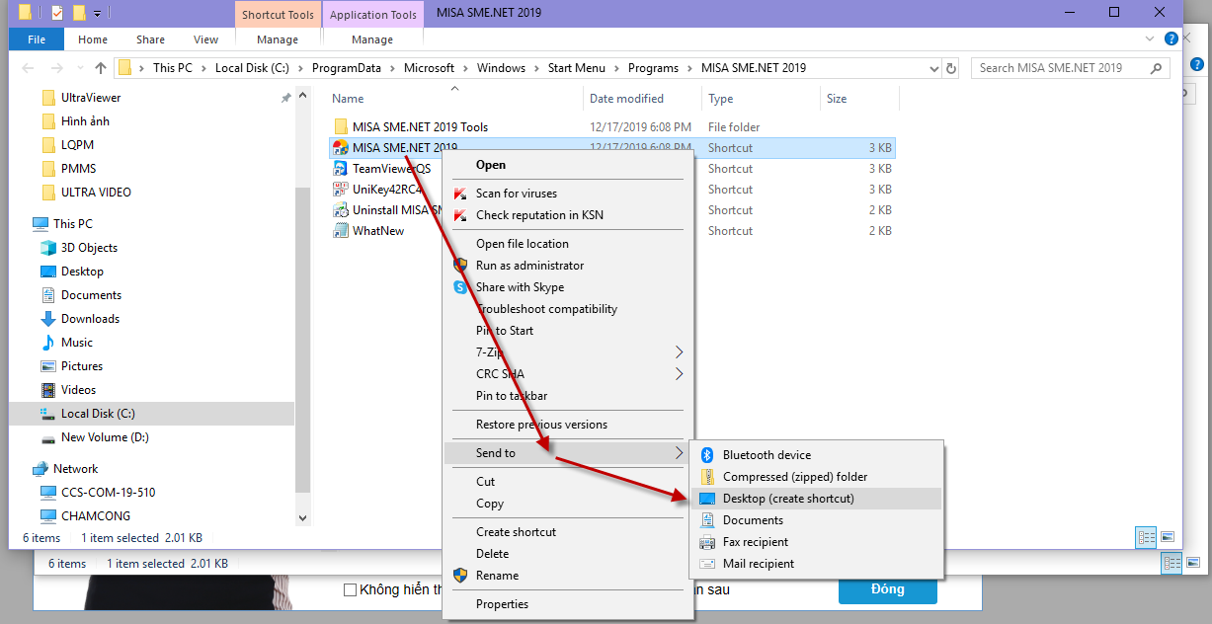Click the Programs breadcrumb in address bar
Screen dimensions: 1212x624
click(x=653, y=68)
